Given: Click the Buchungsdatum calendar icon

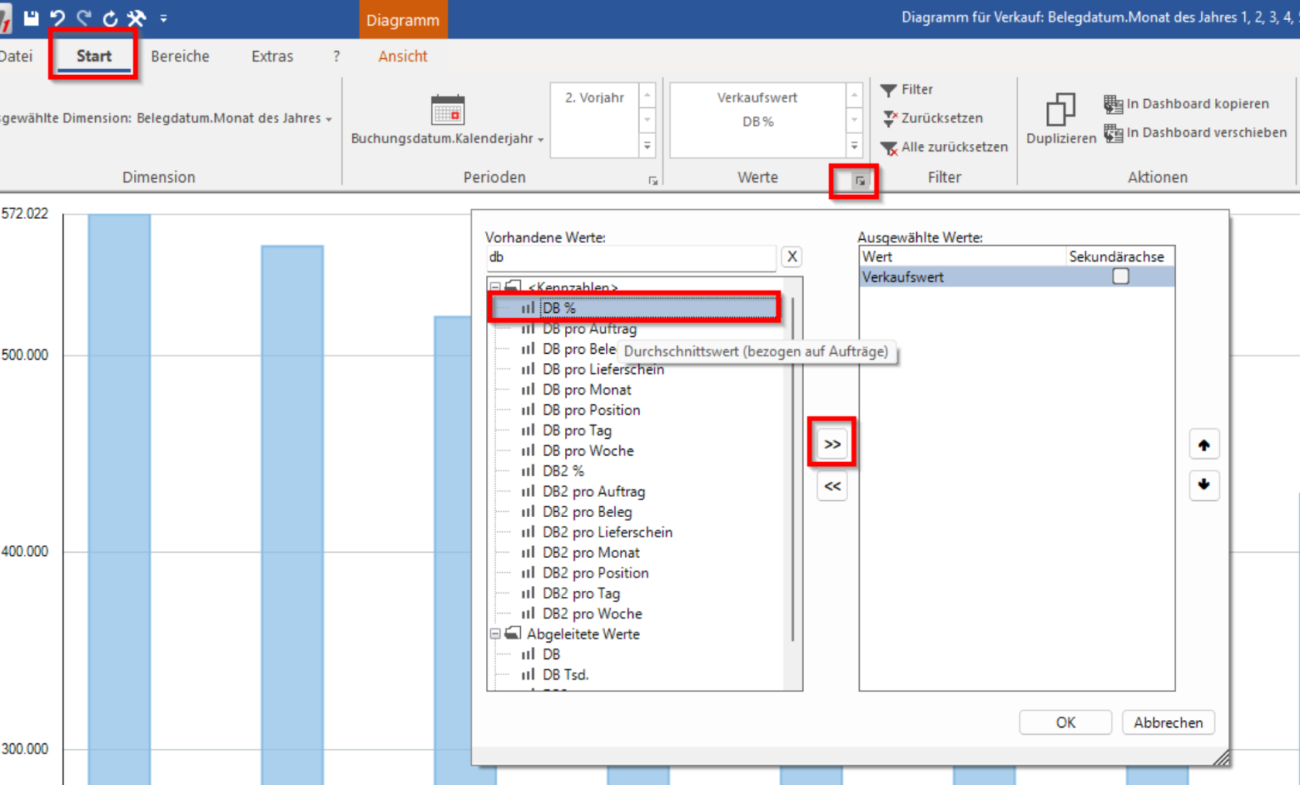Looking at the screenshot, I should (447, 110).
